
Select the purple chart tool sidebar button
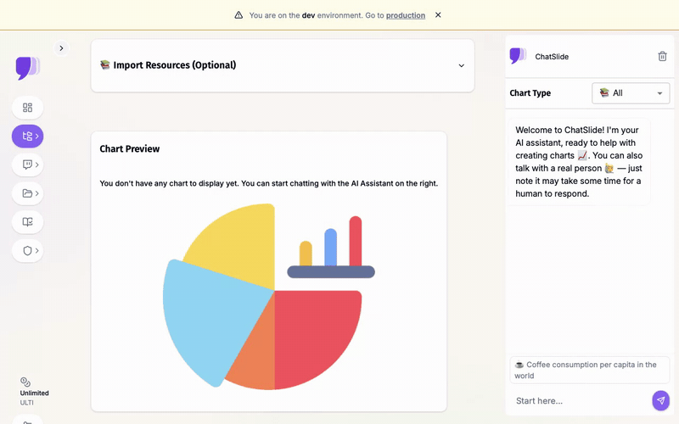coord(27,137)
